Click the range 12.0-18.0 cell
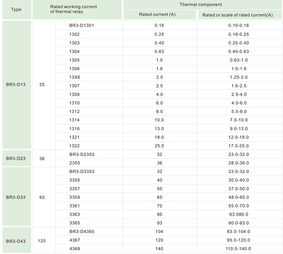283x254 pixels. pyautogui.click(x=239, y=137)
